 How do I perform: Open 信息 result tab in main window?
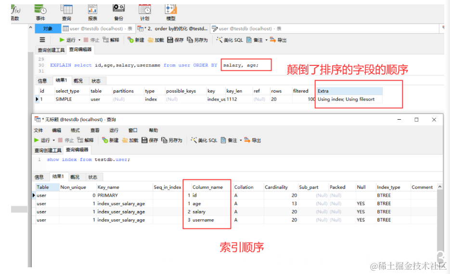coord(42,81)
